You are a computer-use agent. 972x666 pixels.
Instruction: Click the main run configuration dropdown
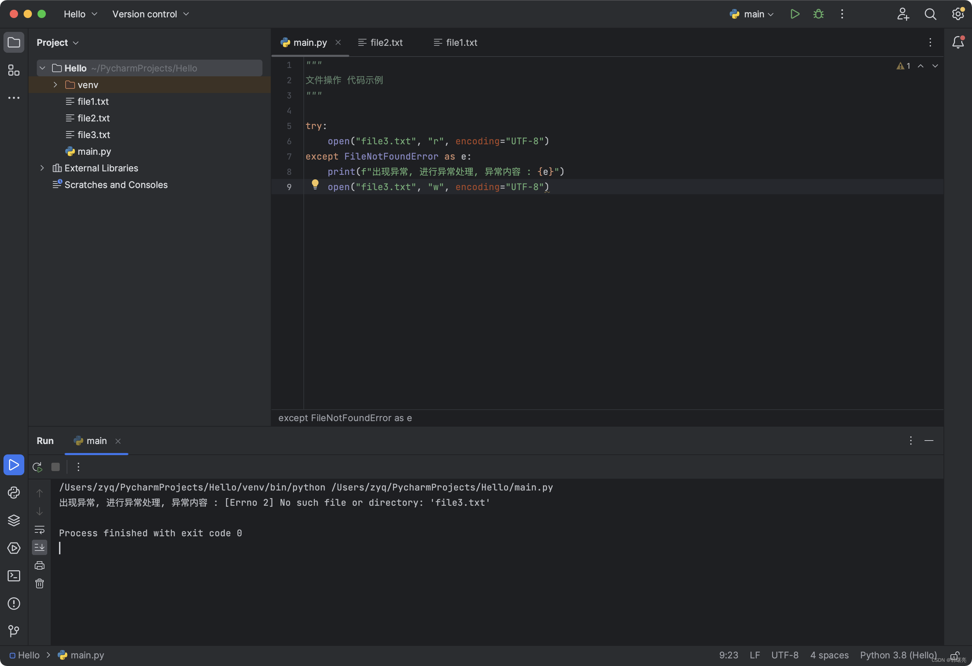752,13
